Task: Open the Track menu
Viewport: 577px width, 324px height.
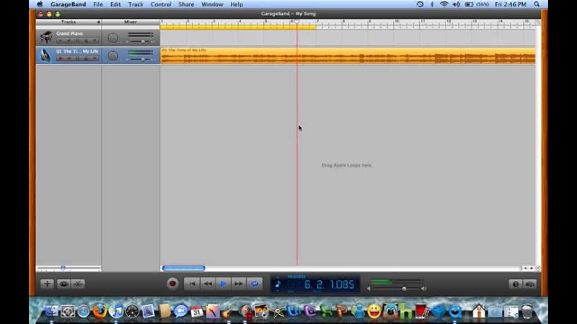Action: coord(136,4)
